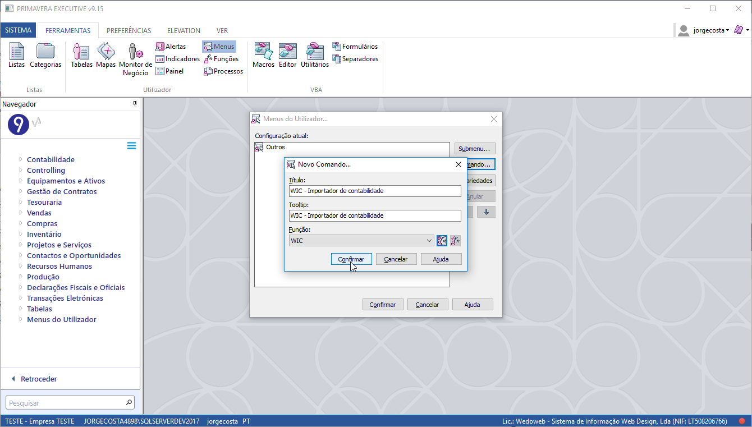Open the VBA Macros tool
The width and height of the screenshot is (752, 427).
[263, 56]
